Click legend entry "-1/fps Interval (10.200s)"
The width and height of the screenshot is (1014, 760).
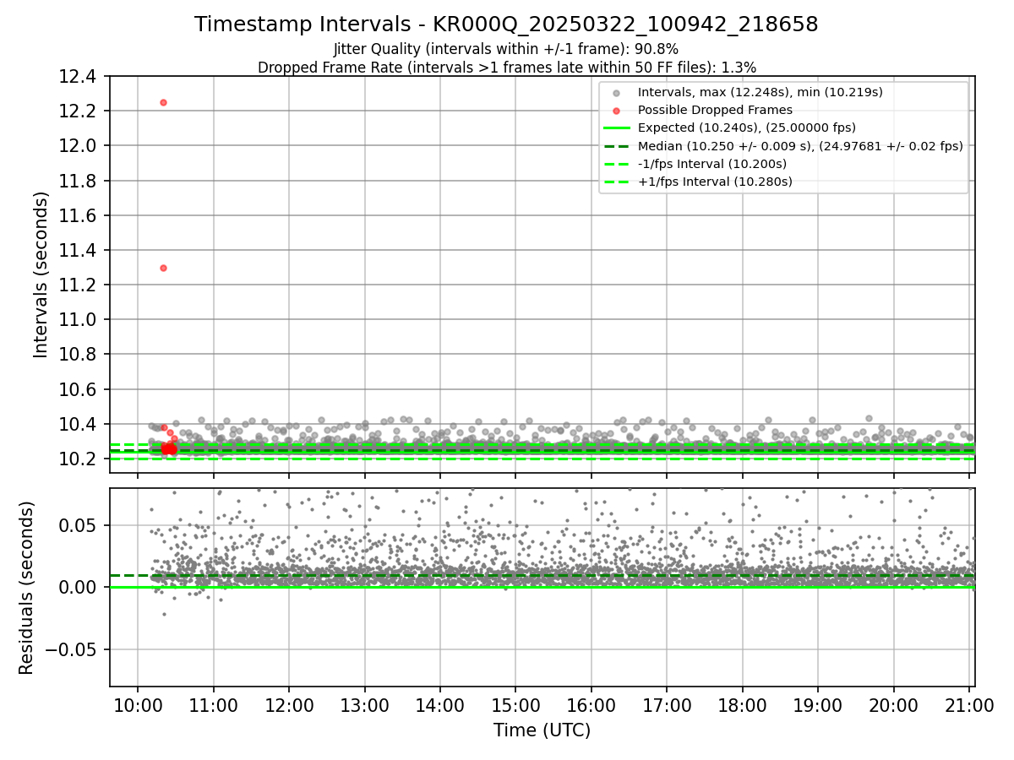pyautogui.click(x=712, y=164)
